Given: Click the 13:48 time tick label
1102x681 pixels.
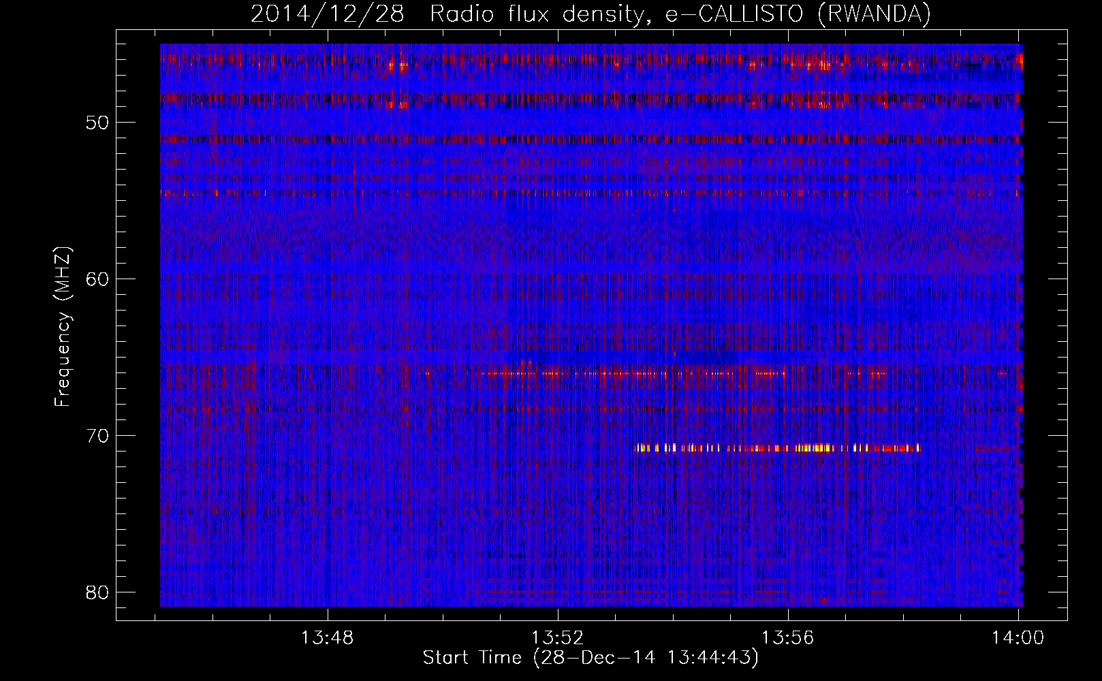Looking at the screenshot, I should tap(328, 638).
